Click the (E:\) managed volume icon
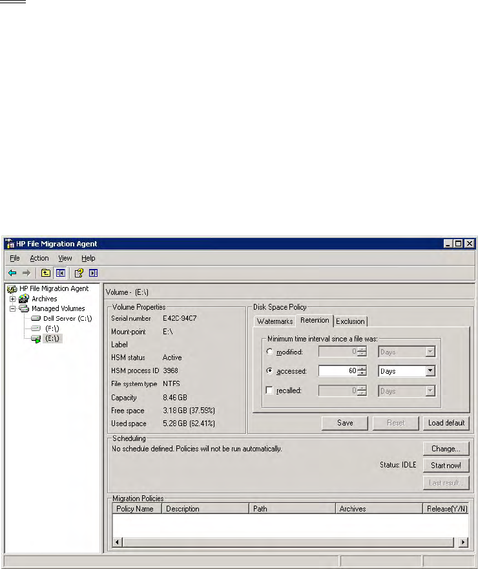The image size is (478, 569). pyautogui.click(x=36, y=339)
